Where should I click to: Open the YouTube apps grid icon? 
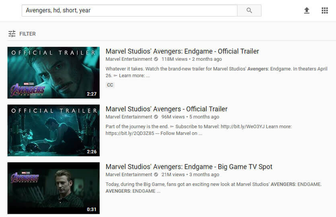(325, 10)
